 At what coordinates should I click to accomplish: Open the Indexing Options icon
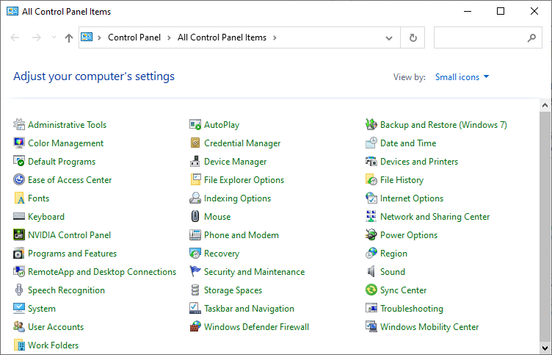[195, 198]
